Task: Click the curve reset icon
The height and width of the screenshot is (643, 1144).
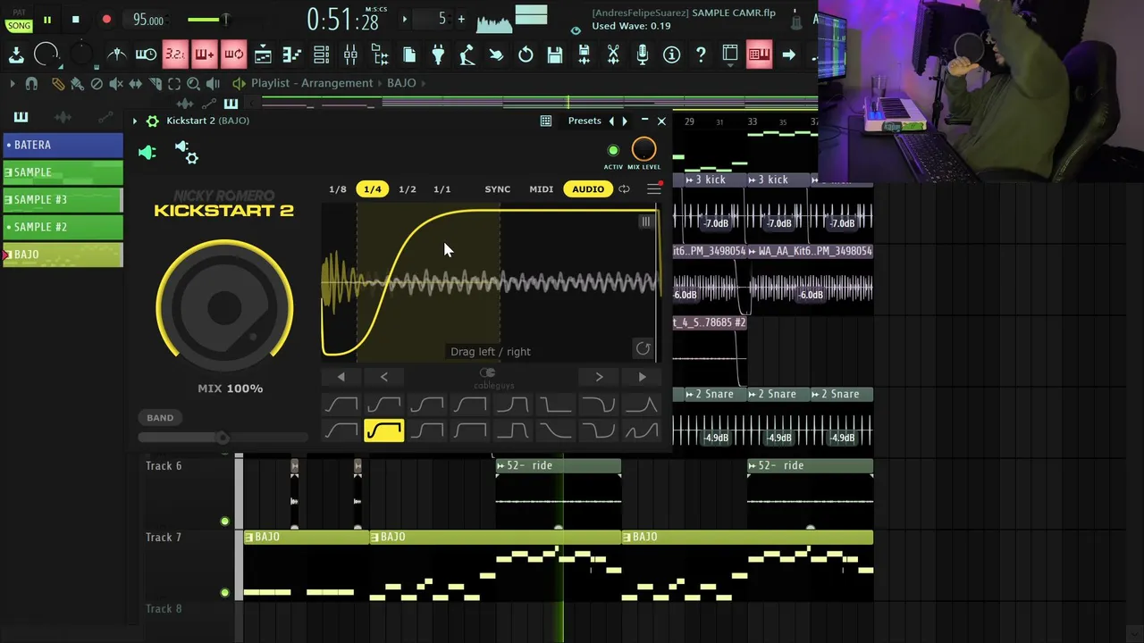Action: pos(643,348)
